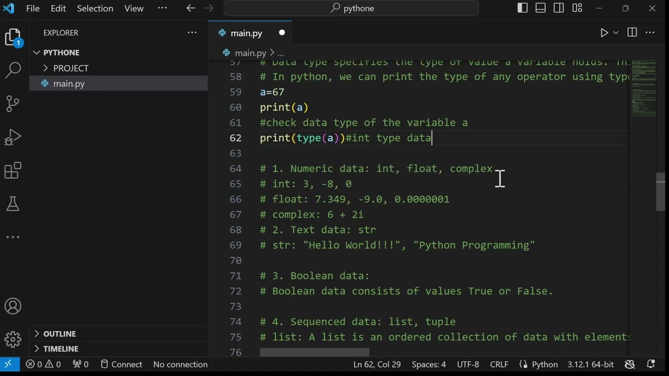Click the '# 2. Text data: str' comment
669x376 pixels.
(318, 230)
